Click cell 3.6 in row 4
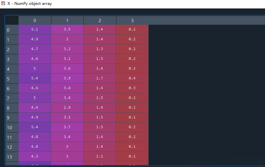This screenshot has height=167, width=265. pos(67,69)
